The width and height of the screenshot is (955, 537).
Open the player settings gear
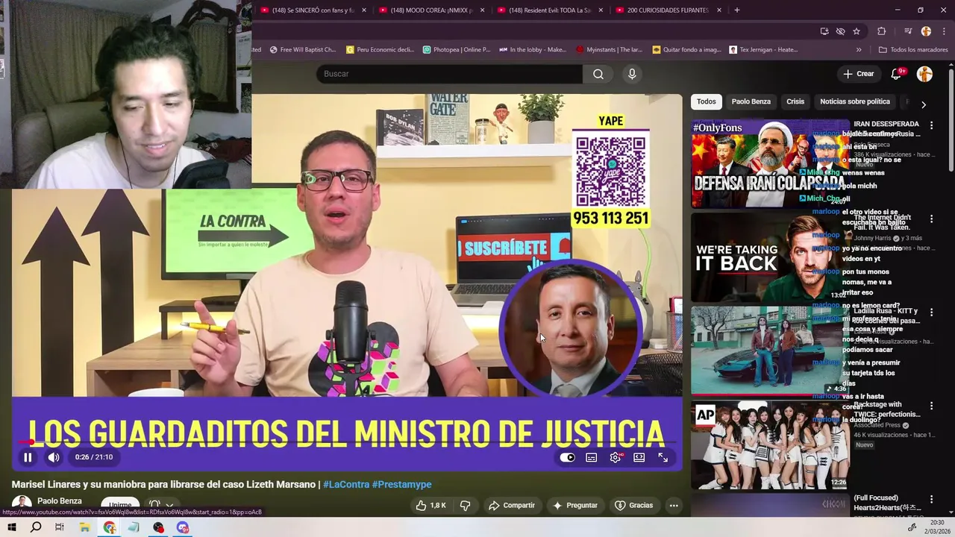(616, 457)
